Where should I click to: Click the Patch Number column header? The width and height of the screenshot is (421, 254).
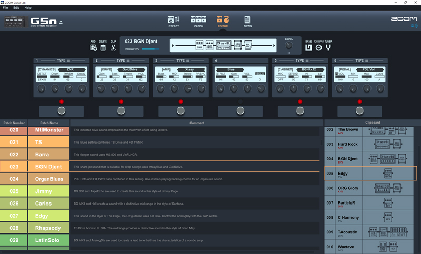click(x=14, y=123)
